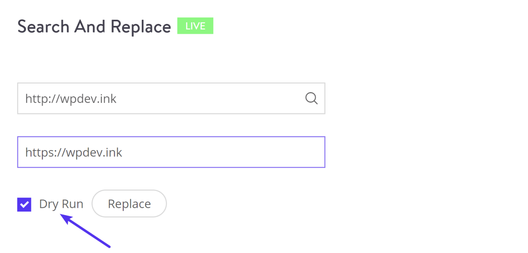This screenshot has height=253, width=528.
Task: Click the white checkmark inside the purple box
Action: pyautogui.click(x=25, y=204)
